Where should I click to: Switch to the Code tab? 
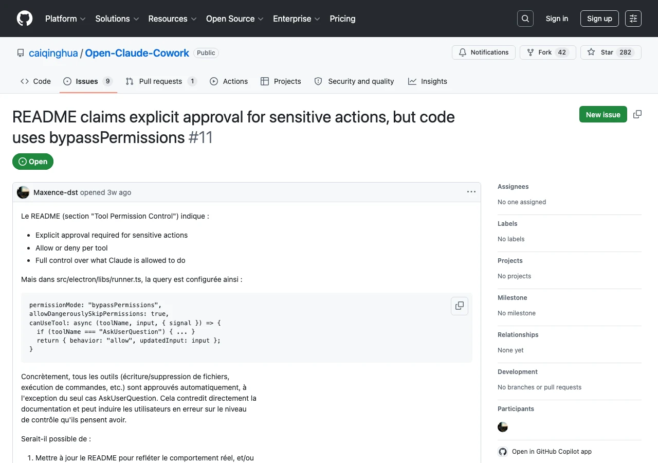(35, 81)
